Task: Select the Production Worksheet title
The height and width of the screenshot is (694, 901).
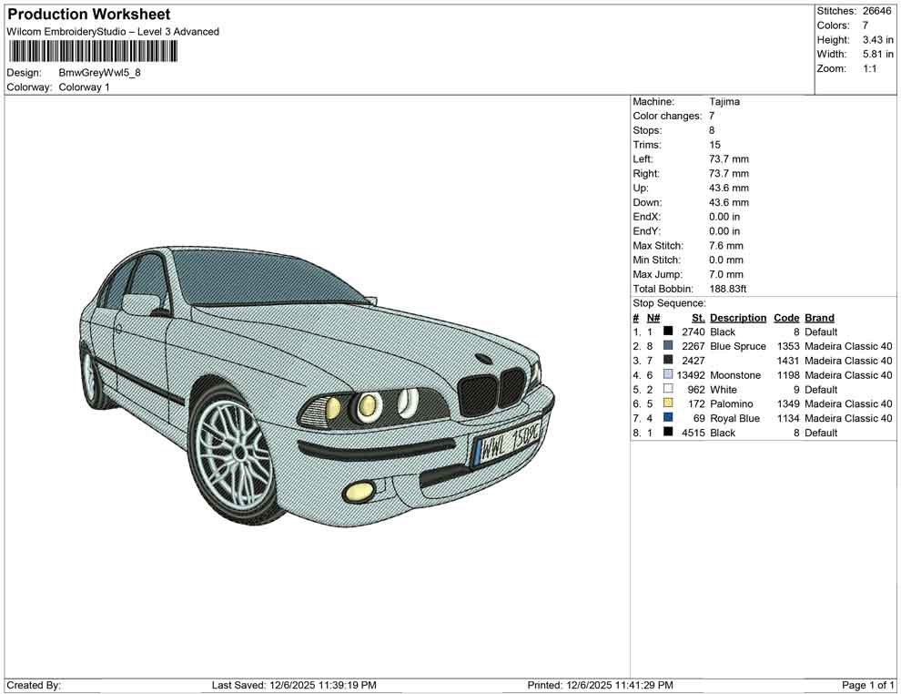Action: pos(88,14)
